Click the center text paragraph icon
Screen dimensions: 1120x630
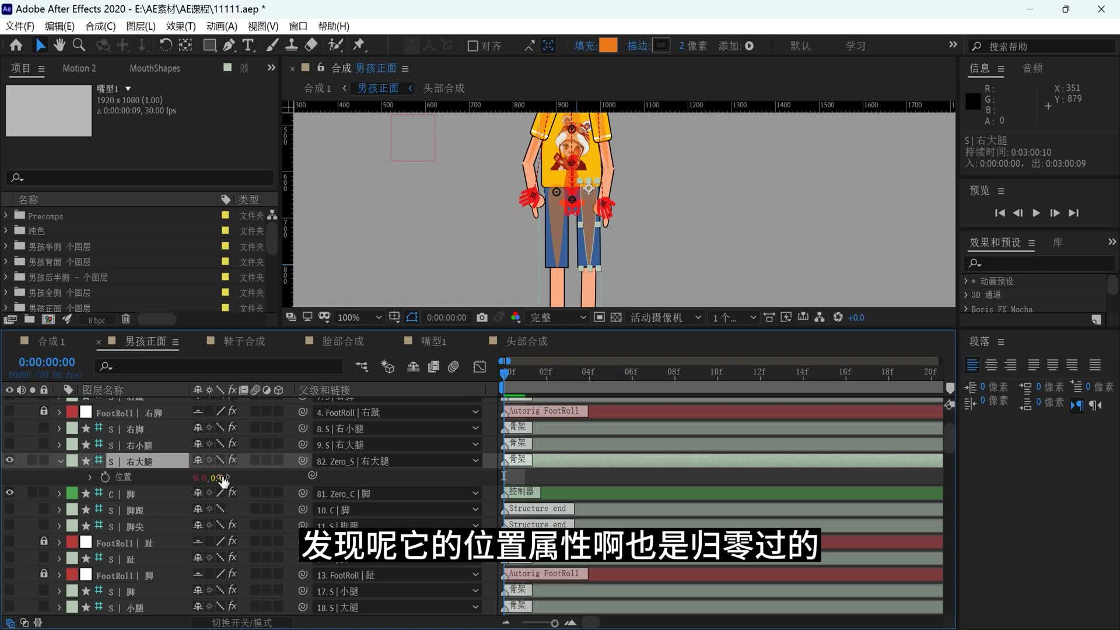(x=991, y=365)
